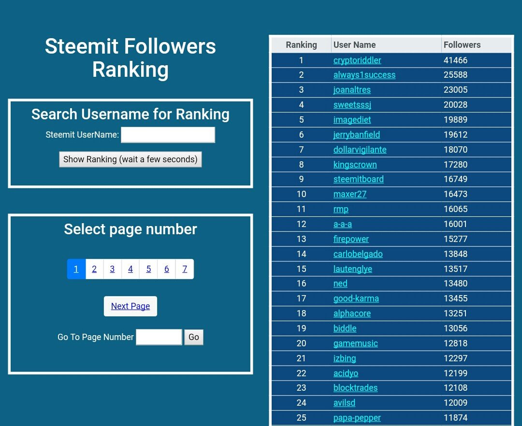Click the Followers column header
This screenshot has width=522, height=426.
[462, 45]
